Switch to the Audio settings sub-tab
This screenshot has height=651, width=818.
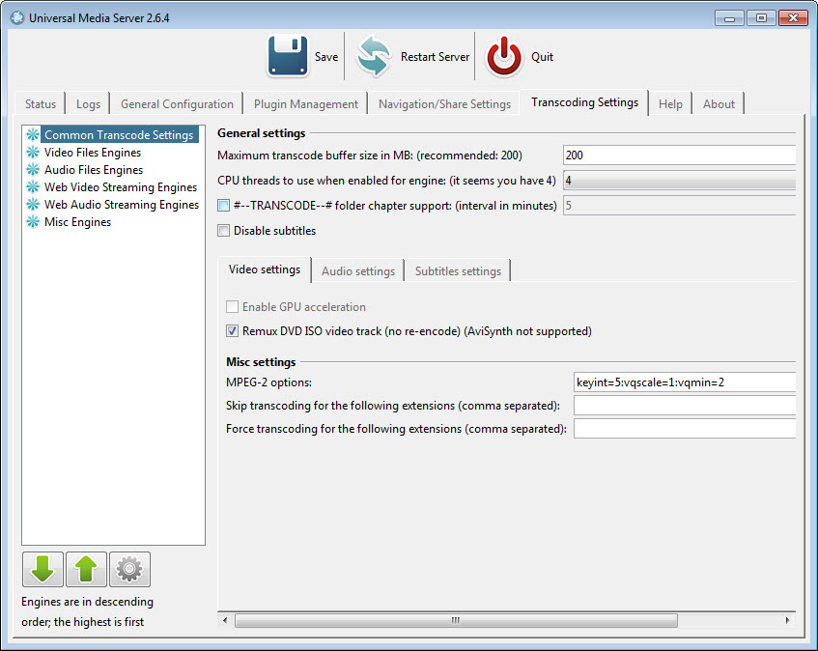click(358, 271)
